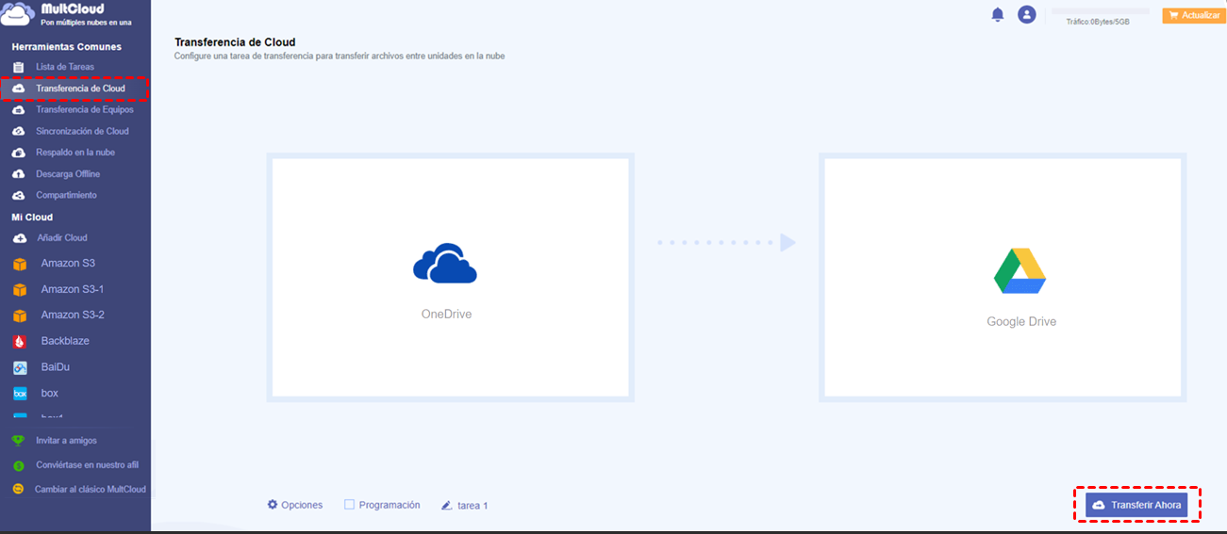Click pencil icon to rename tarea 1
The width and height of the screenshot is (1227, 534).
coord(447,506)
